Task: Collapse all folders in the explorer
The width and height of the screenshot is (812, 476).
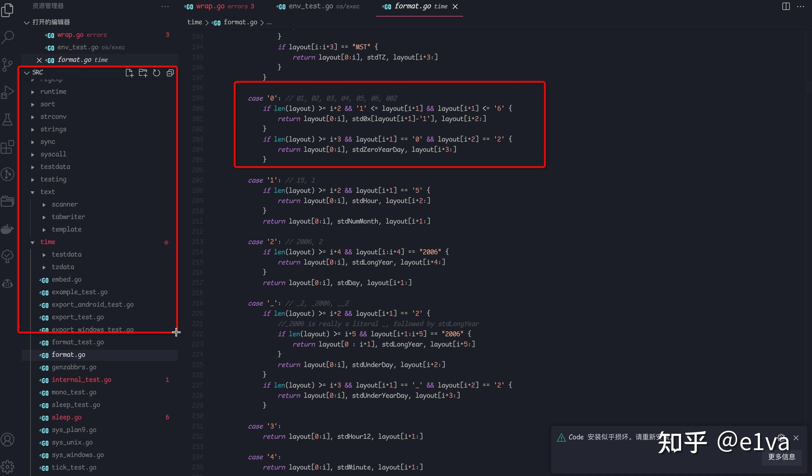Action: [x=170, y=73]
